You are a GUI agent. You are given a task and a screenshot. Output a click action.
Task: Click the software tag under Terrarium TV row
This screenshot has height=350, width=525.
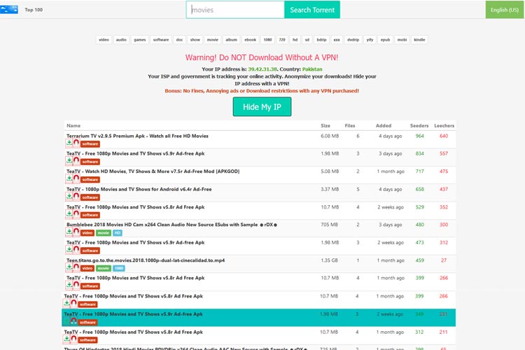90,144
